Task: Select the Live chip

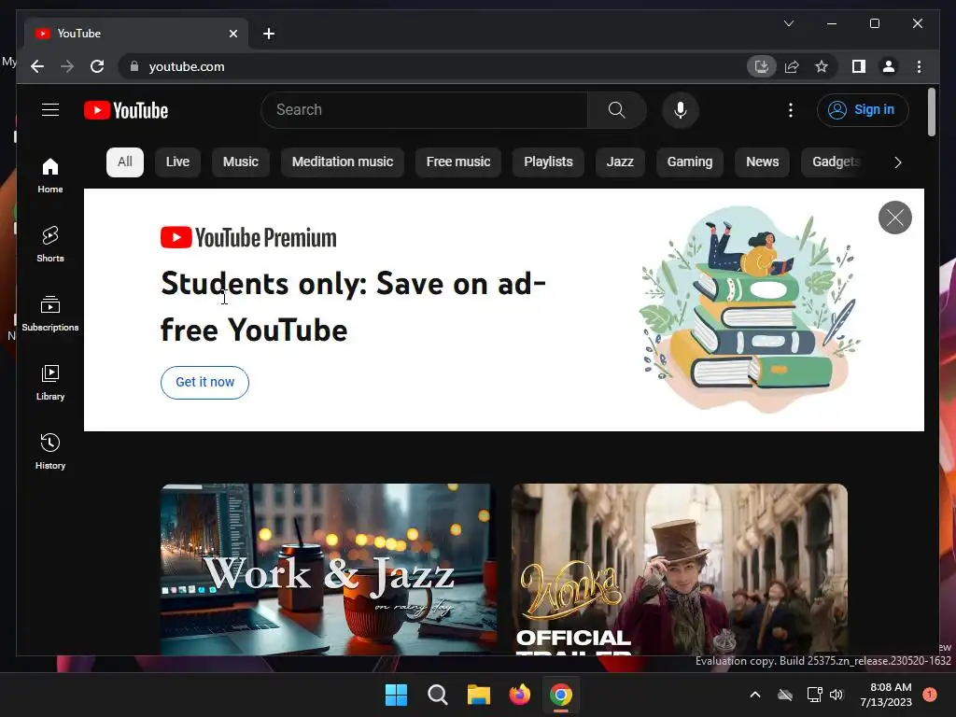Action: pos(177,162)
